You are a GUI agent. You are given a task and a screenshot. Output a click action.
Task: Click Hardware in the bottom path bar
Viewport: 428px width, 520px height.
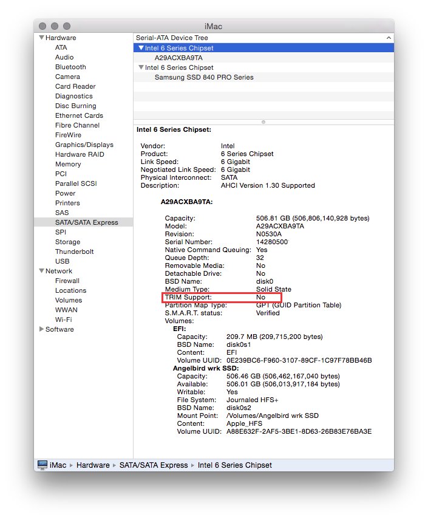(x=93, y=465)
